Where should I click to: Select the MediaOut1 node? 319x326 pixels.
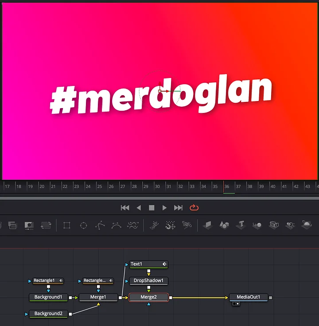248,297
